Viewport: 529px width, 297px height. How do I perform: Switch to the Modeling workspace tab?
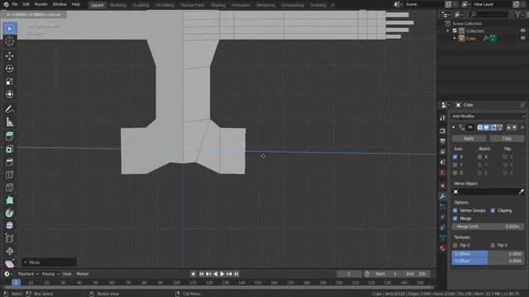(x=117, y=5)
